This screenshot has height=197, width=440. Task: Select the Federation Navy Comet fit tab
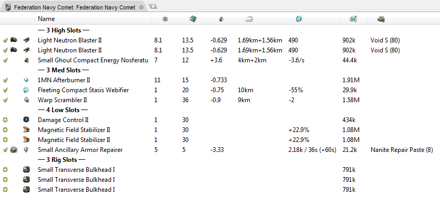click(75, 7)
